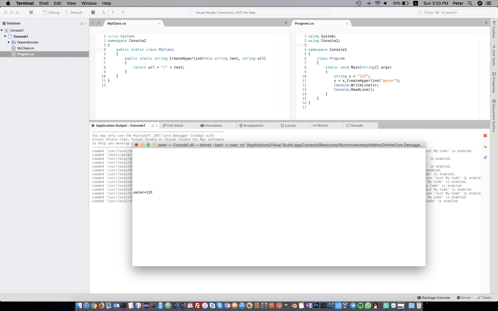Open the Window menu in menu bar
The image size is (498, 311).
(x=89, y=3)
